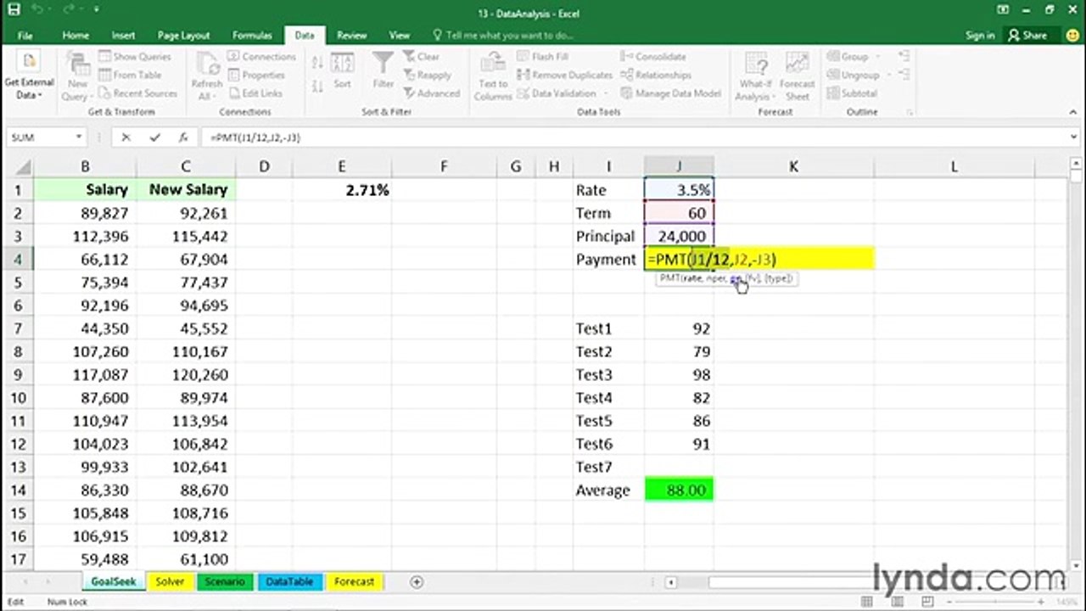Select the cell showing 2.71%
Image resolution: width=1086 pixels, height=611 pixels.
[x=342, y=190]
